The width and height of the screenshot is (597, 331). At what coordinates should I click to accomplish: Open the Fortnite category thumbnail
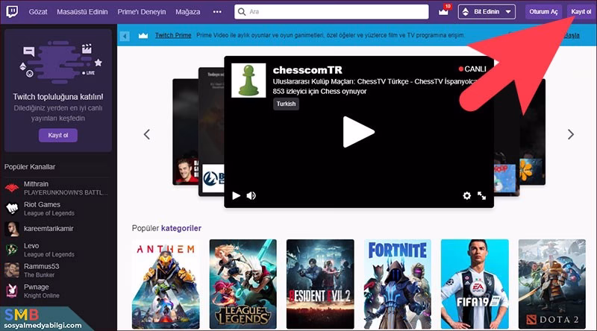click(x=398, y=284)
